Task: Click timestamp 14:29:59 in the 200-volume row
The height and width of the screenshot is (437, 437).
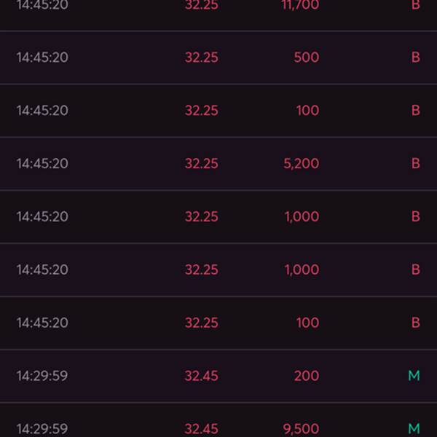Action: tap(42, 376)
